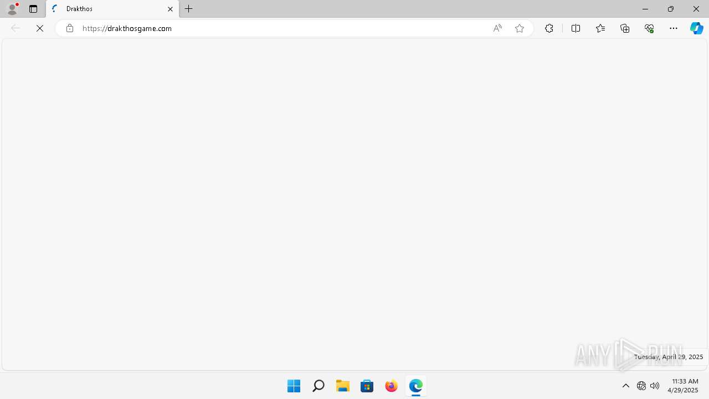Open the Windows Start menu
This screenshot has height=399, width=709.
click(x=294, y=386)
